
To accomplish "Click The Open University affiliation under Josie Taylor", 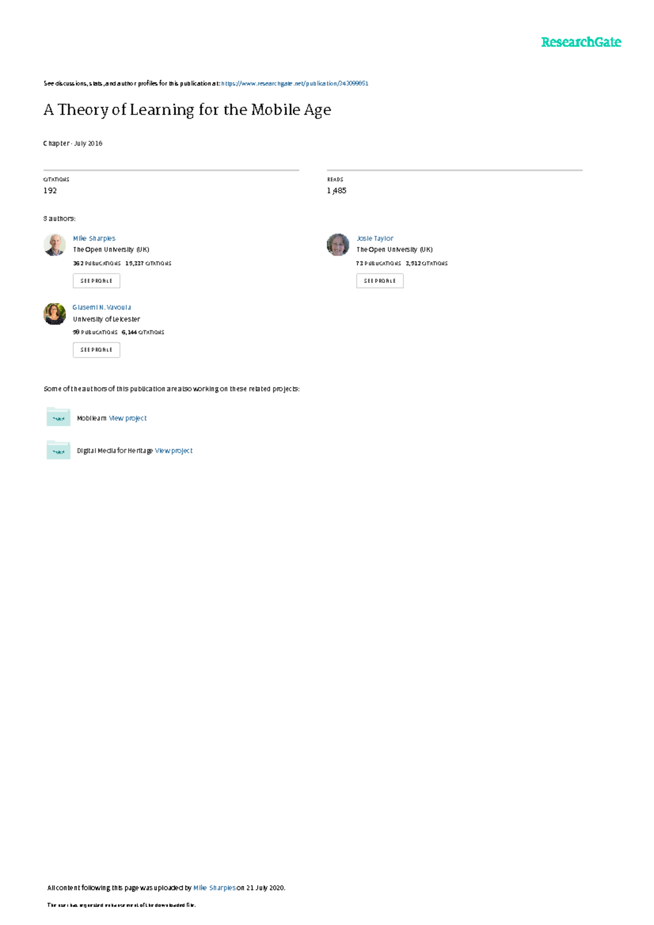I will (x=395, y=250).
